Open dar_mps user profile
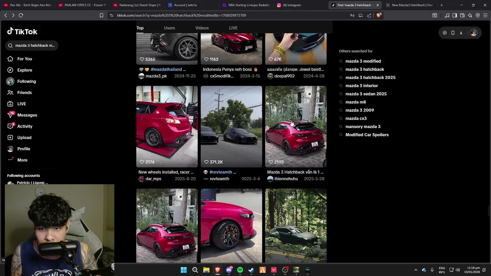The height and width of the screenshot is (276, 491). 153,179
